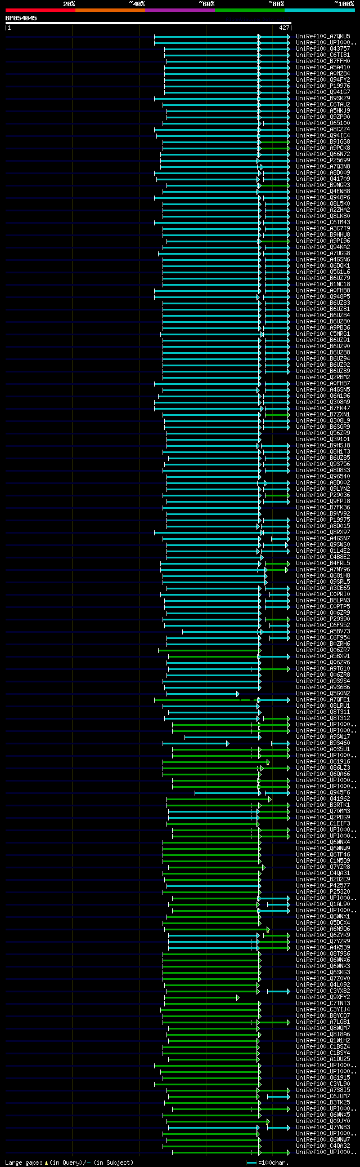Open hit UniRef100_A9PCK8
Image resolution: width=360 pixels, height=1167 pixels.
click(323, 148)
